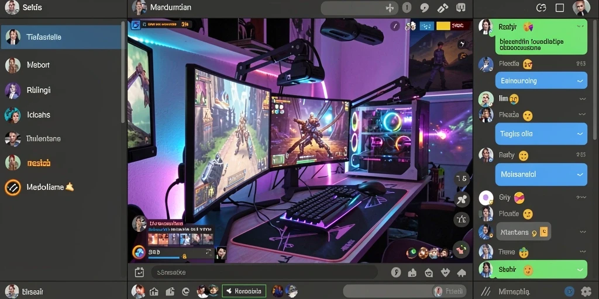
Task: Open the settings gear beside Mimeptia
Action: point(586,291)
